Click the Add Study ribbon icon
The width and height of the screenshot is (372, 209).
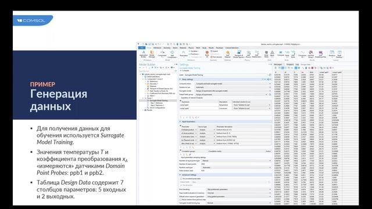coord(293,54)
